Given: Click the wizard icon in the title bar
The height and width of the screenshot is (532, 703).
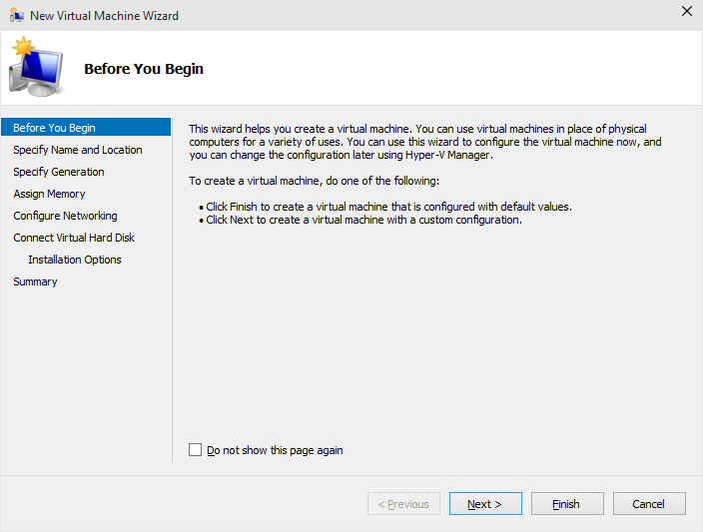Looking at the screenshot, I should 16,15.
